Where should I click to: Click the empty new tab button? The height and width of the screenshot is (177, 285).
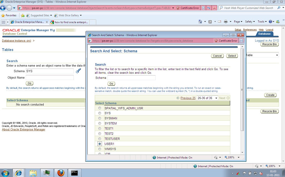[93, 22]
